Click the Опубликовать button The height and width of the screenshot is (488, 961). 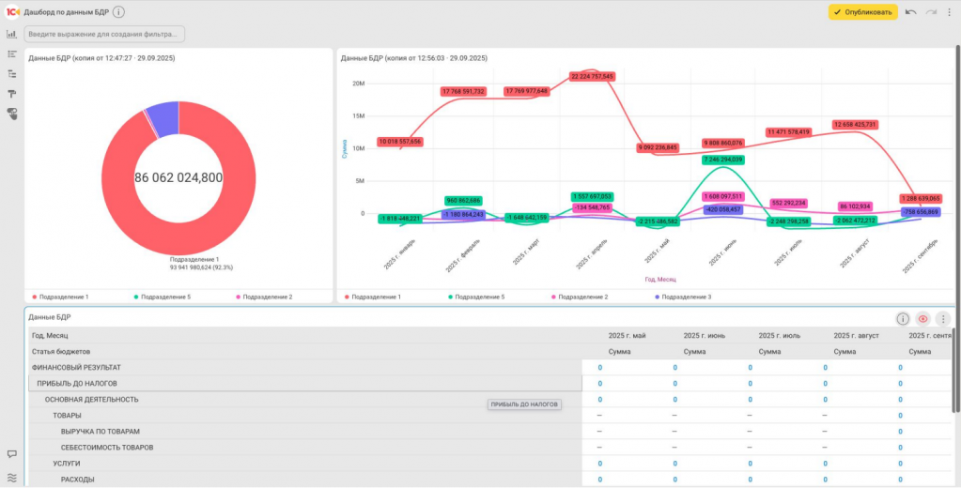pos(863,12)
